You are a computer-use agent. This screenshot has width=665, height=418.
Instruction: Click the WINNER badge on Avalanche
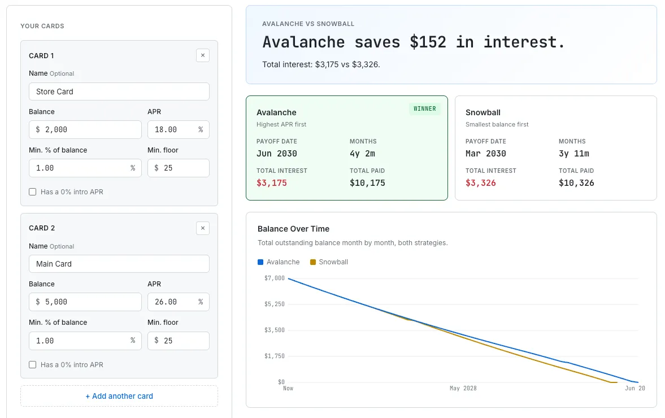click(425, 108)
